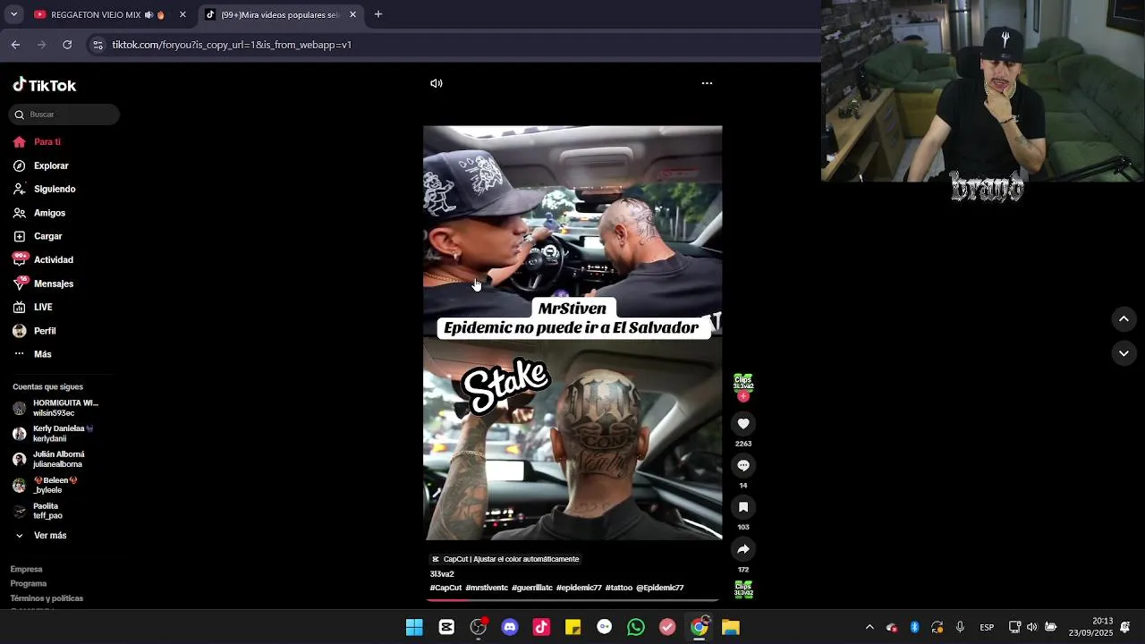Image resolution: width=1145 pixels, height=644 pixels.
Task: Open the Perfil page
Action: pyautogui.click(x=34, y=331)
